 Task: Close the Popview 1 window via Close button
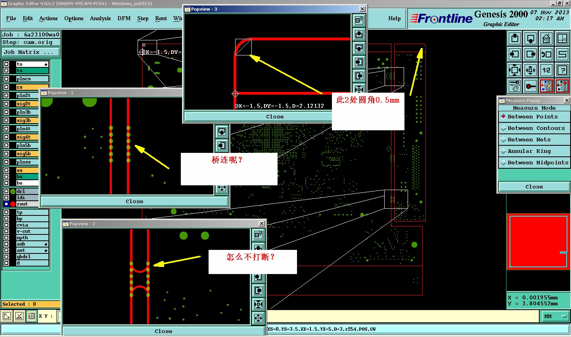tap(134, 201)
